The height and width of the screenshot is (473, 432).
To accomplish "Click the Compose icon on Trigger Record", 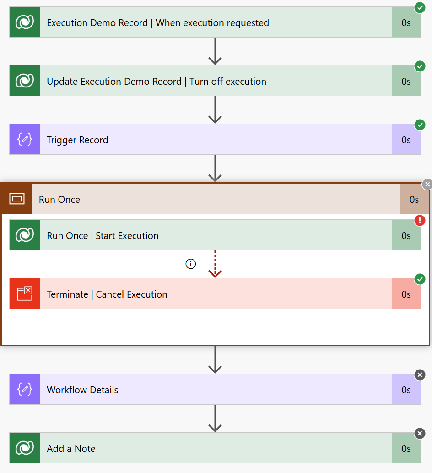I will point(25,139).
